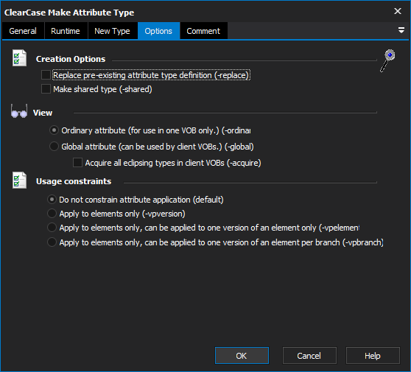Select the Options tab
Image resolution: width=411 pixels, height=372 pixels.
click(x=158, y=31)
